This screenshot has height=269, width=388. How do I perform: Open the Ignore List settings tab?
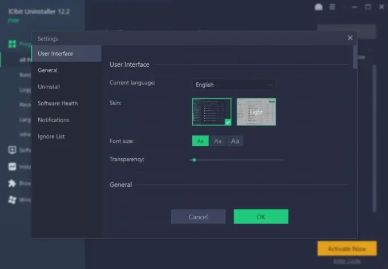[51, 136]
